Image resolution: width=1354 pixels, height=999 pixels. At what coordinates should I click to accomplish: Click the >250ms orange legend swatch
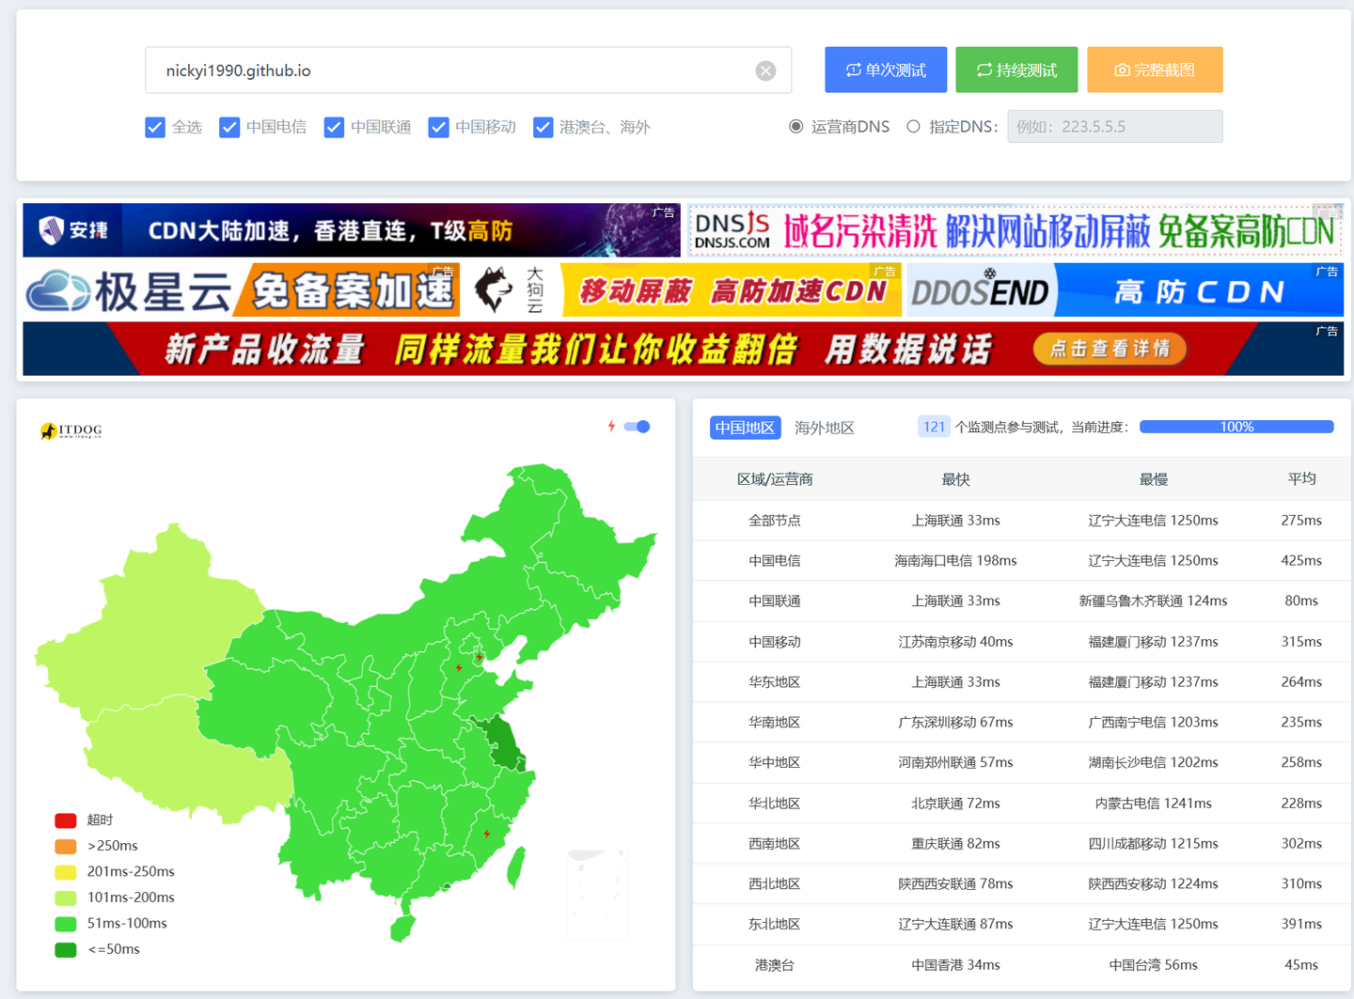66,846
